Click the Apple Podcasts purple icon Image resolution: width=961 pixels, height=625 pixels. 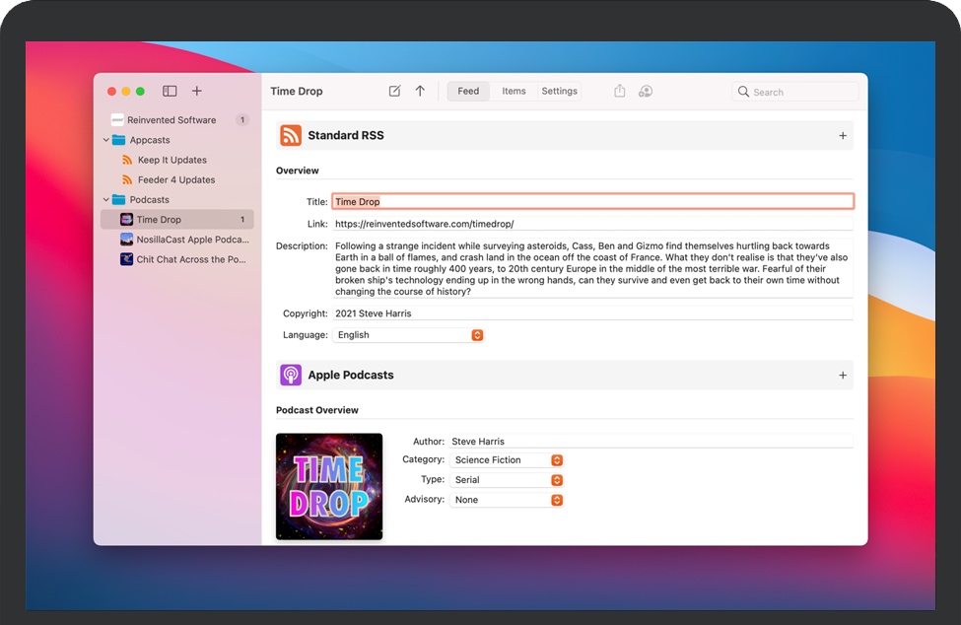(291, 375)
